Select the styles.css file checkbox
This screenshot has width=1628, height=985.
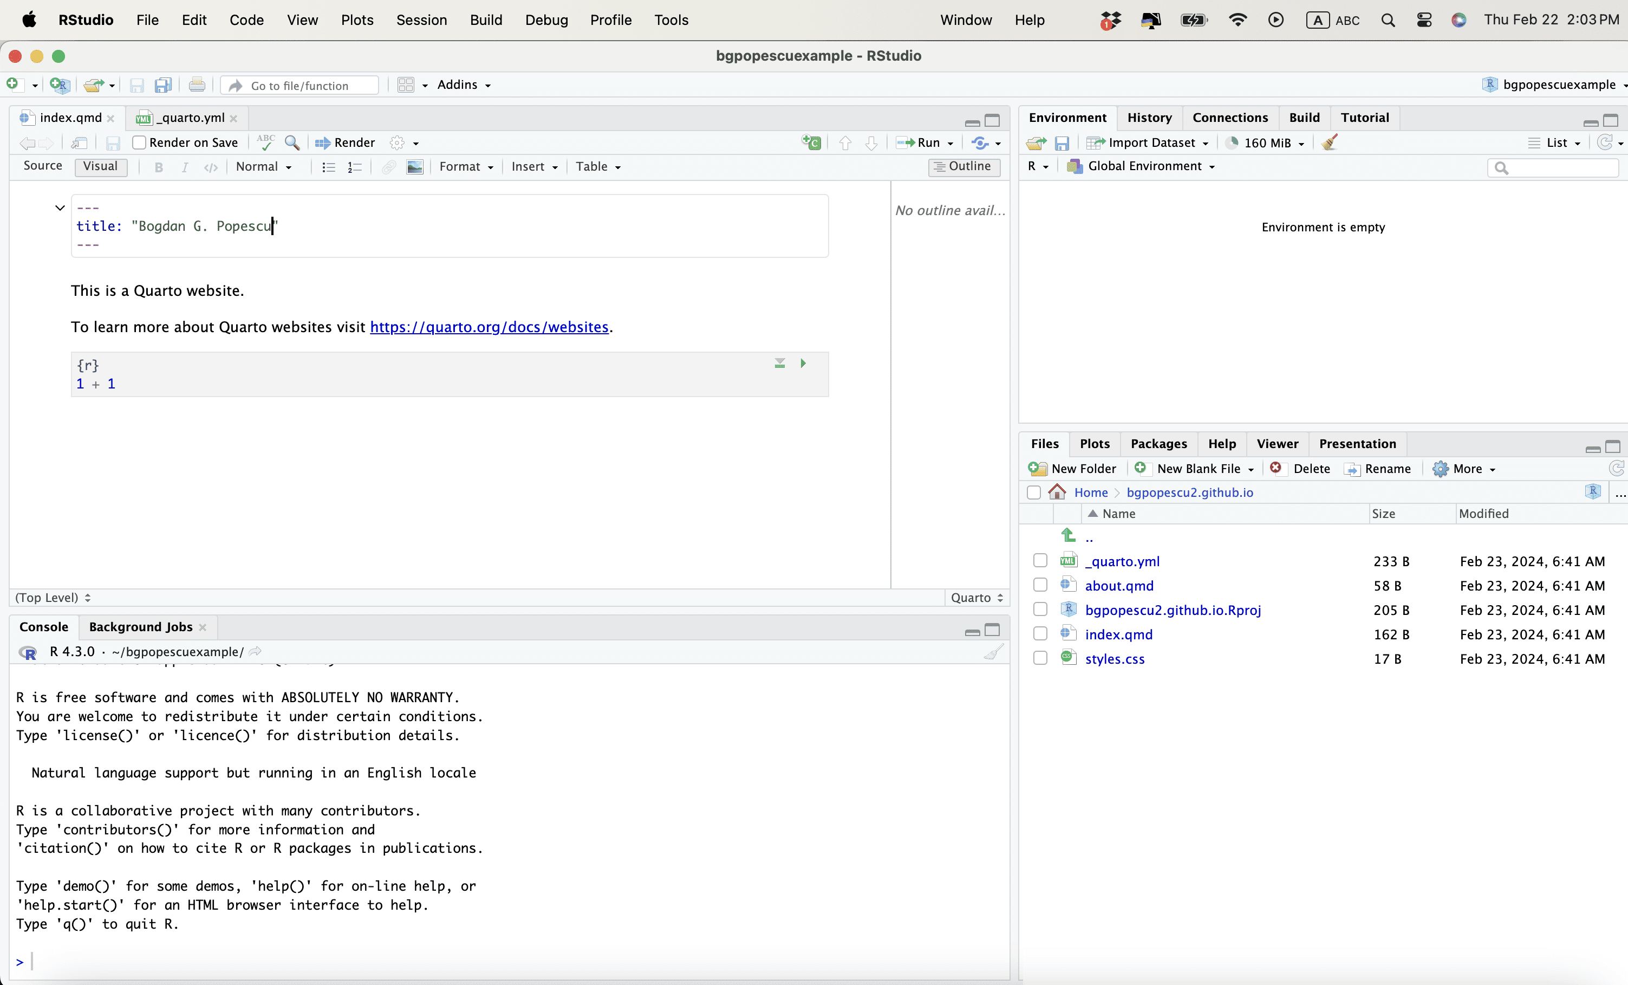tap(1040, 658)
